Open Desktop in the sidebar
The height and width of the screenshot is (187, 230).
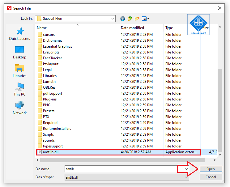point(19,53)
